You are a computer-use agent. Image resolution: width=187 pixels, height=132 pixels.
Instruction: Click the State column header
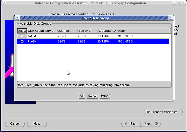[x=143, y=31]
